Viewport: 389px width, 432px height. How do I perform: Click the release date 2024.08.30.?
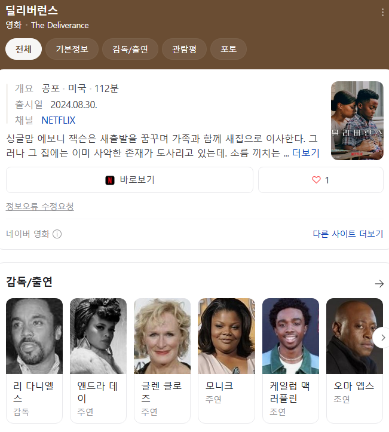coord(74,105)
